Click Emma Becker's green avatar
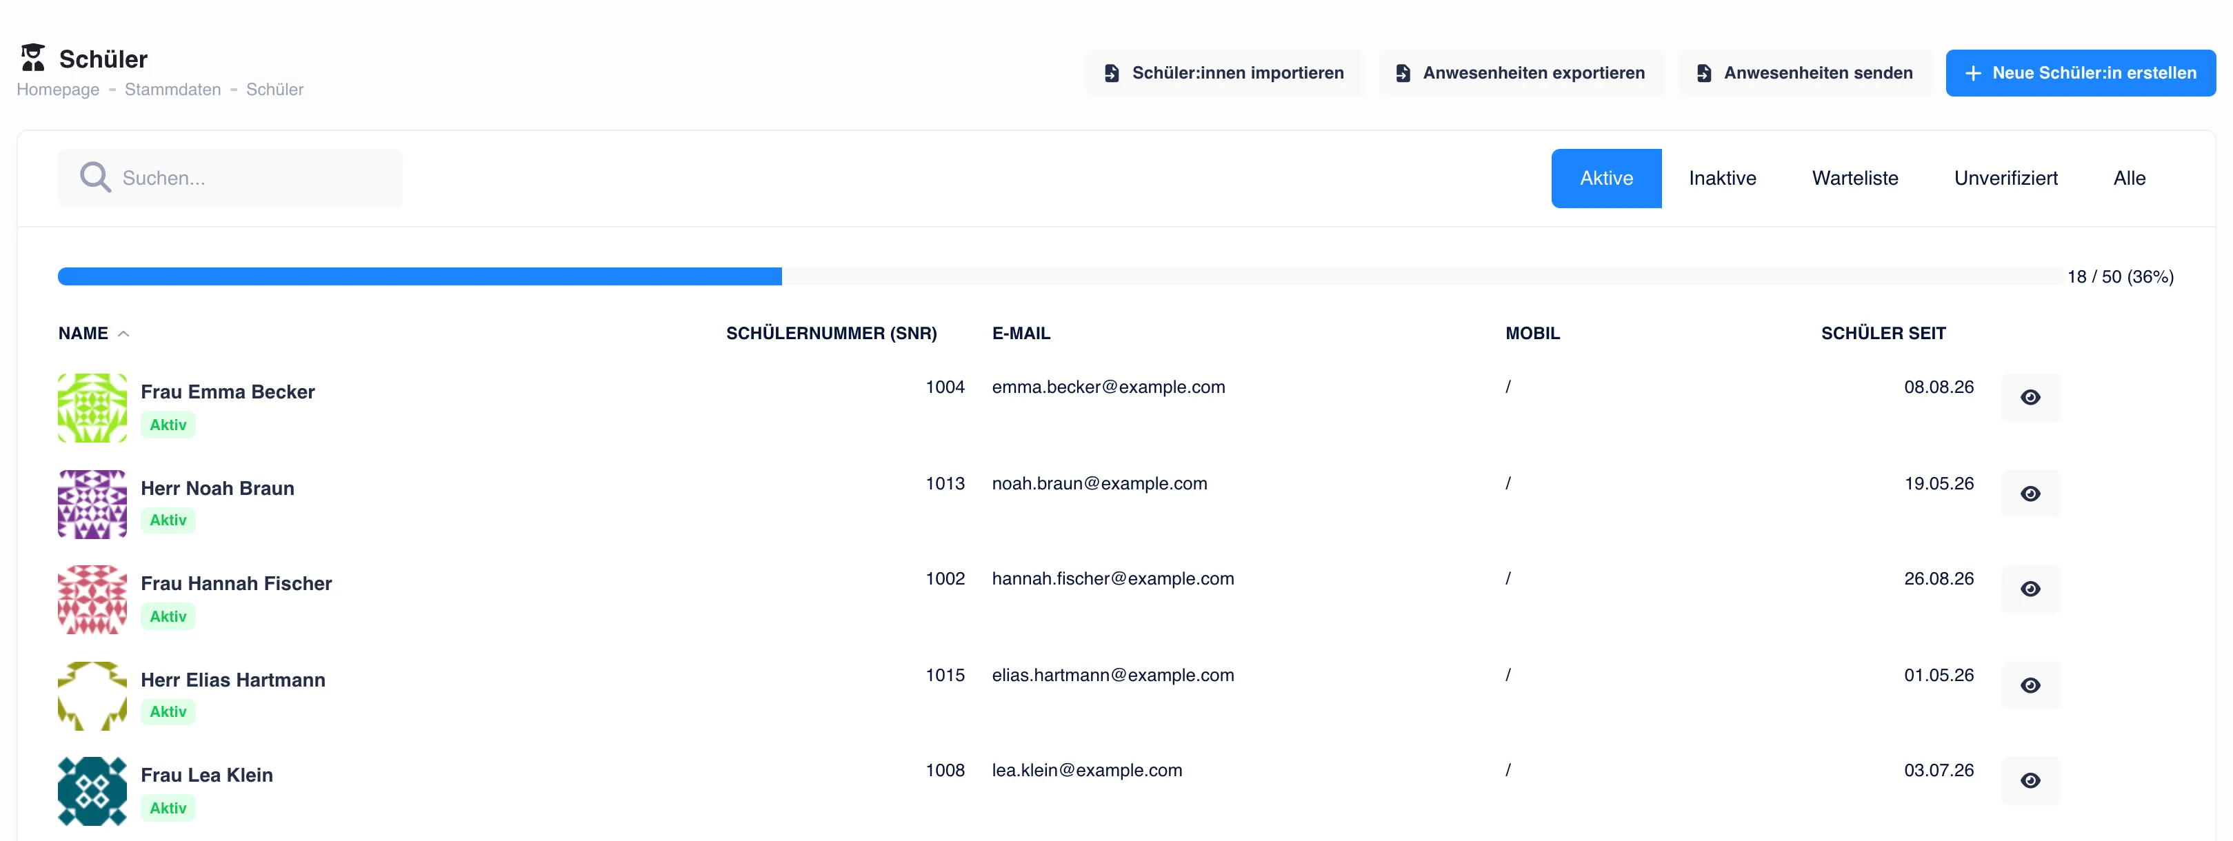The width and height of the screenshot is (2233, 841). (92, 408)
